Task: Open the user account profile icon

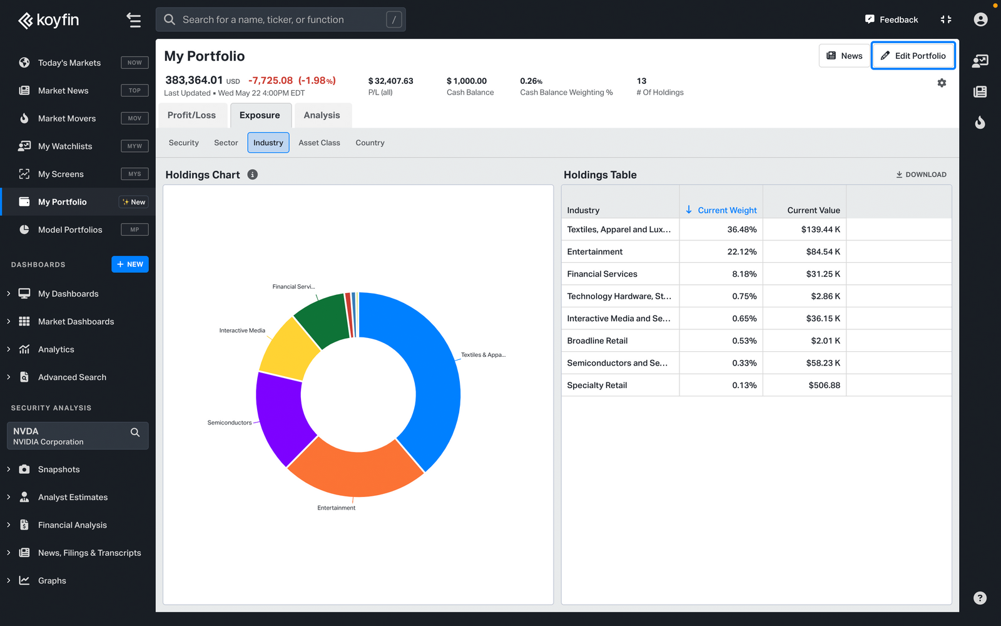Action: coord(980,19)
